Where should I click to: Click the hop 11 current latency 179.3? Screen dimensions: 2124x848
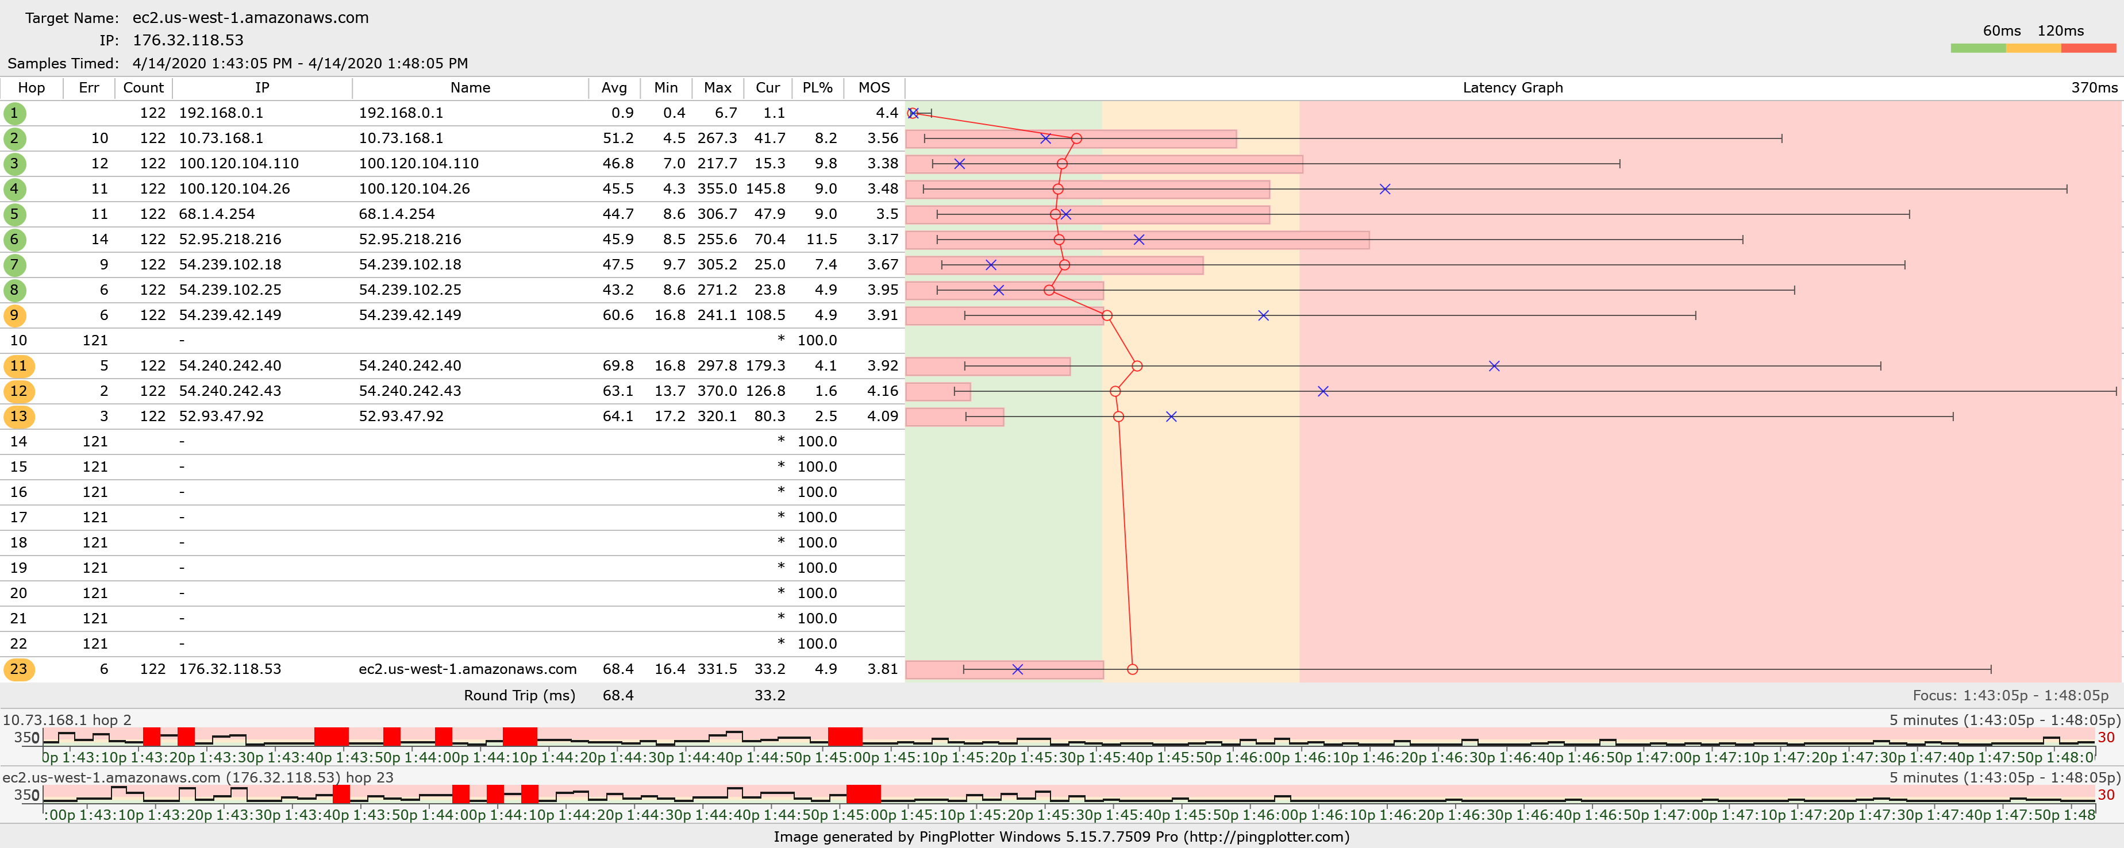(x=766, y=366)
